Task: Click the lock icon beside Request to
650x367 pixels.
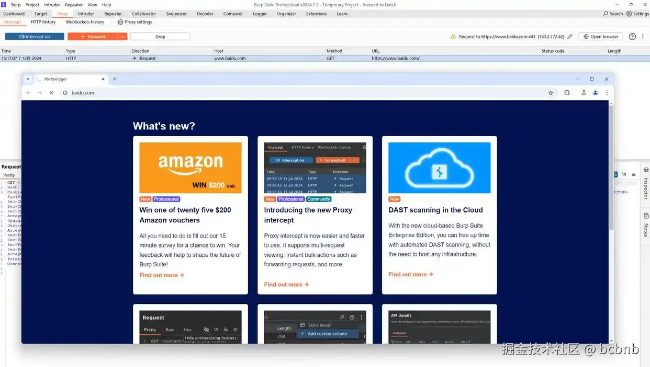Action: 453,37
